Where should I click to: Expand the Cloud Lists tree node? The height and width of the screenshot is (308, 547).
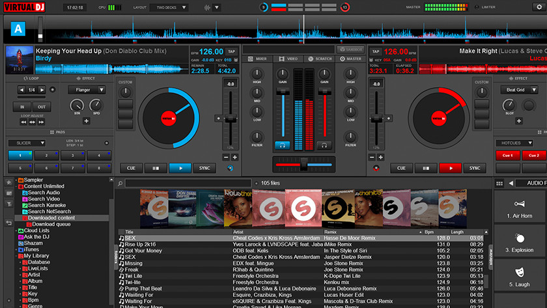(x=16, y=231)
